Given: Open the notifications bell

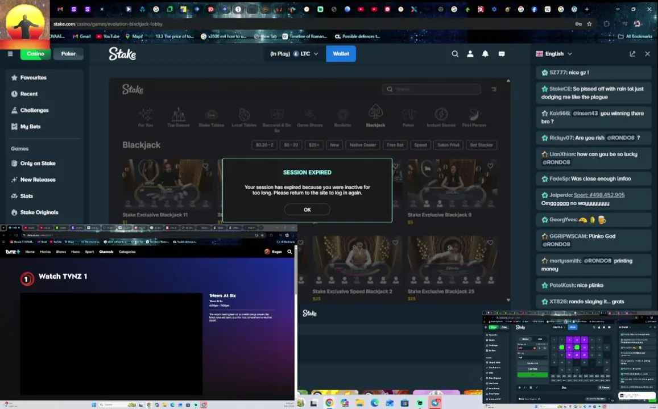Looking at the screenshot, I should click(x=485, y=53).
